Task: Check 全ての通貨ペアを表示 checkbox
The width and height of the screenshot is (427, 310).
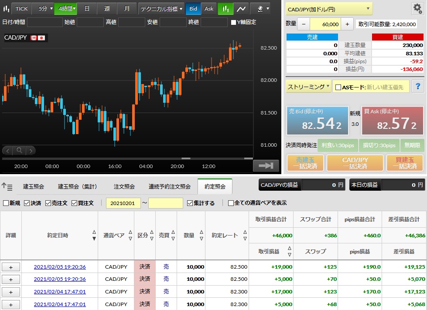Action: click(x=231, y=203)
